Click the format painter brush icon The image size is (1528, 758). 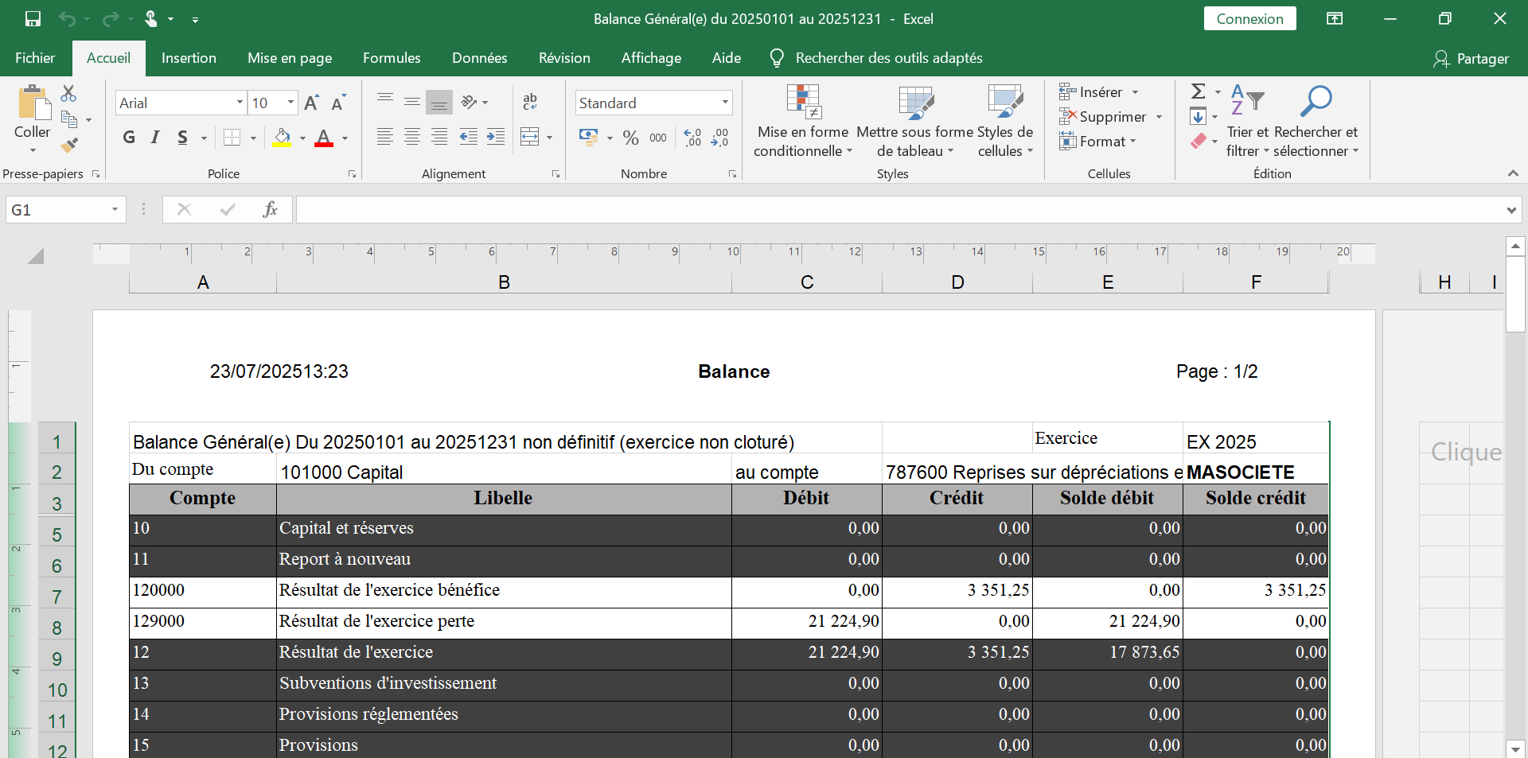(x=69, y=145)
